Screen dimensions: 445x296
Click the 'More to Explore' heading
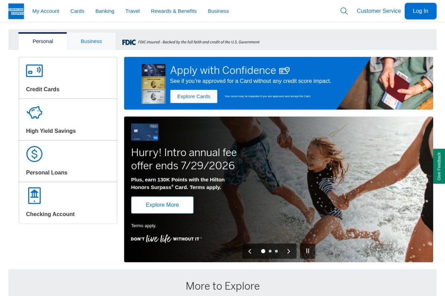pos(222,286)
